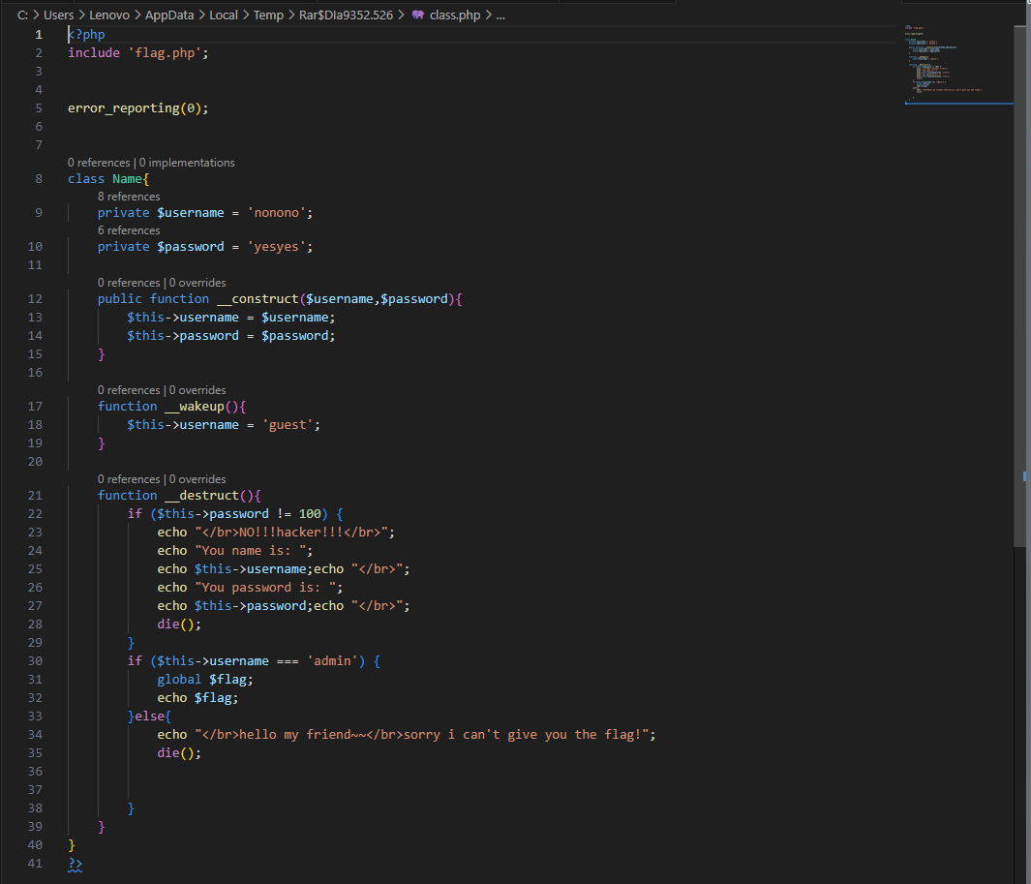Viewport: 1031px width, 884px height.
Task: Open the Lenovo breadcrumb folder
Action: [109, 15]
